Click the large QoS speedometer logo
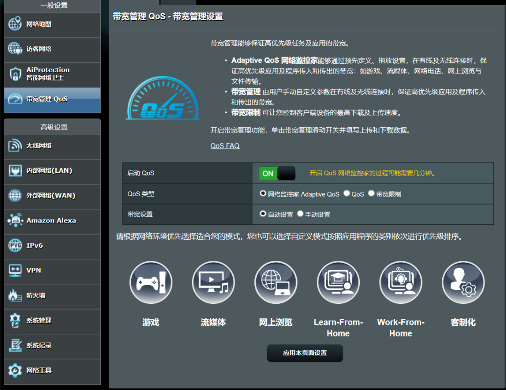 point(163,98)
